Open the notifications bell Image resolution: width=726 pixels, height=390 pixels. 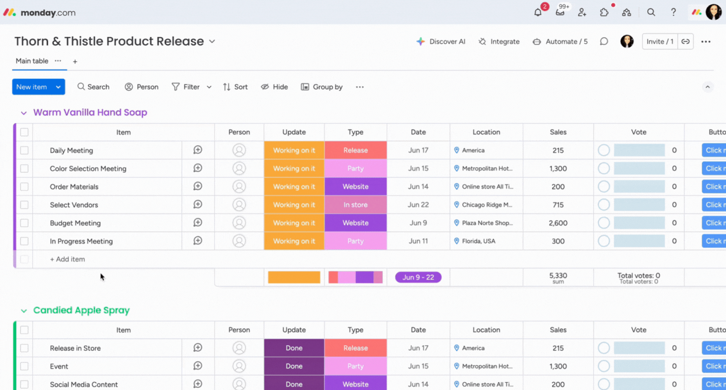click(538, 13)
